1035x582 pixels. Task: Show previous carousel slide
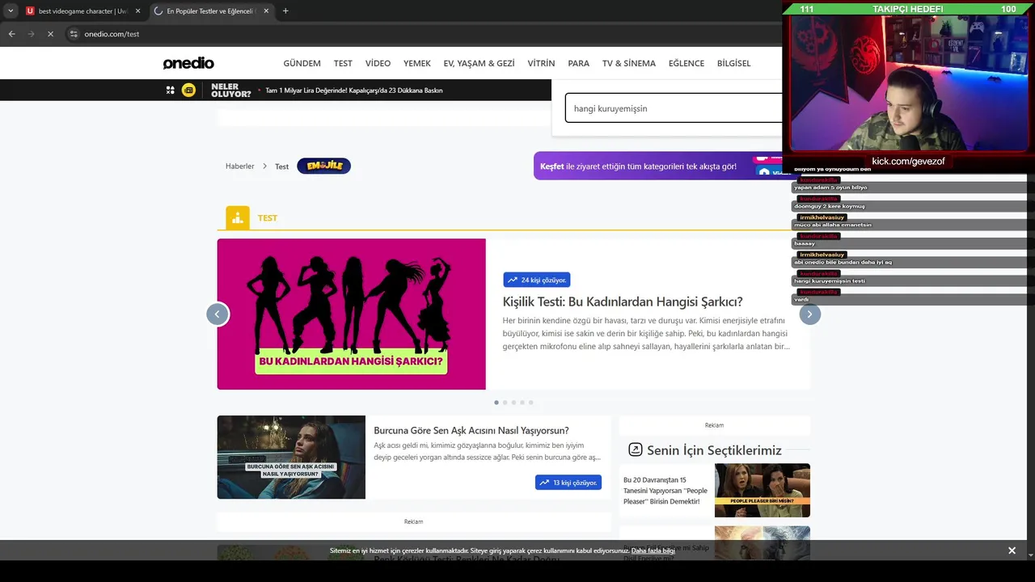pos(217,314)
